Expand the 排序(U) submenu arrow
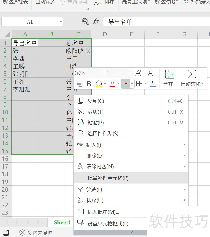210x237 pixels. pos(184,200)
